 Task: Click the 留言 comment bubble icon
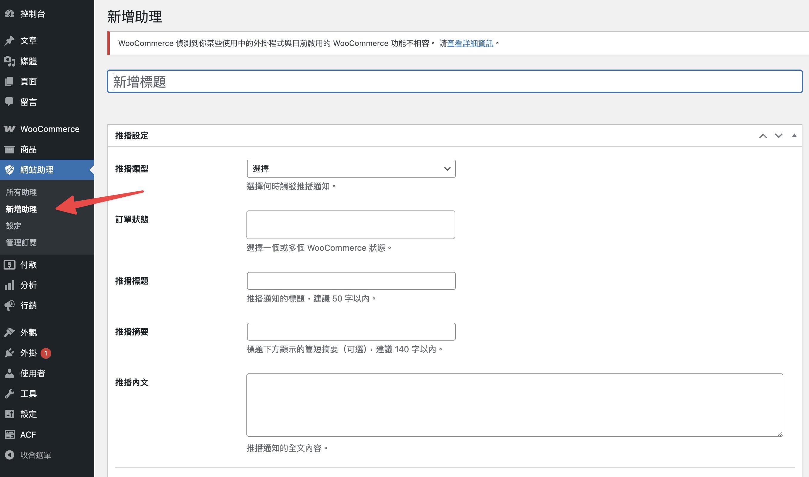point(10,102)
